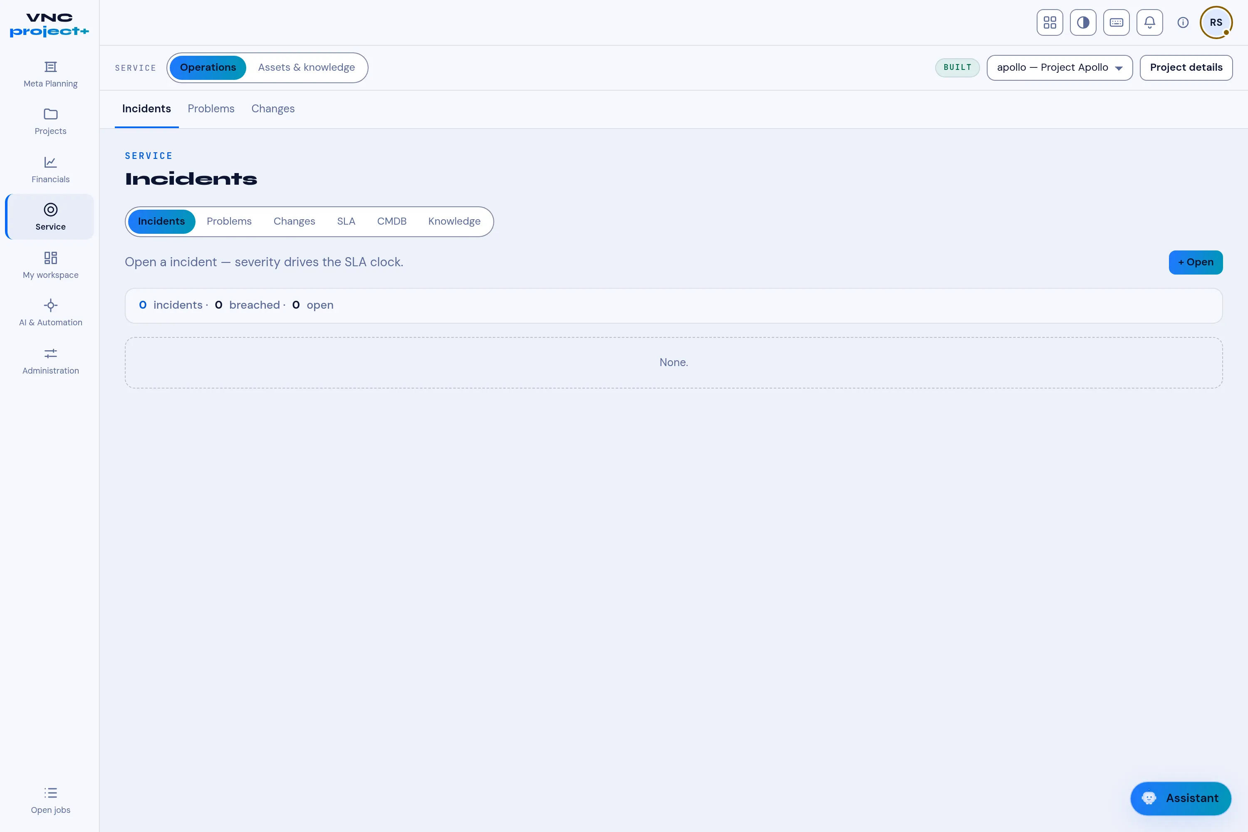Click the '0 breached' count
Viewport: 1248px width, 832px height.
click(x=247, y=305)
